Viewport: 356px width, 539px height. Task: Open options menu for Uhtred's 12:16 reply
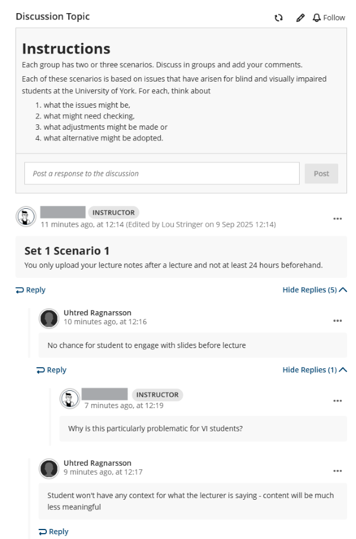(338, 321)
